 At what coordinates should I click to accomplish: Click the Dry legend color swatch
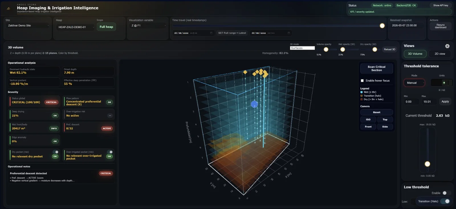[362, 100]
